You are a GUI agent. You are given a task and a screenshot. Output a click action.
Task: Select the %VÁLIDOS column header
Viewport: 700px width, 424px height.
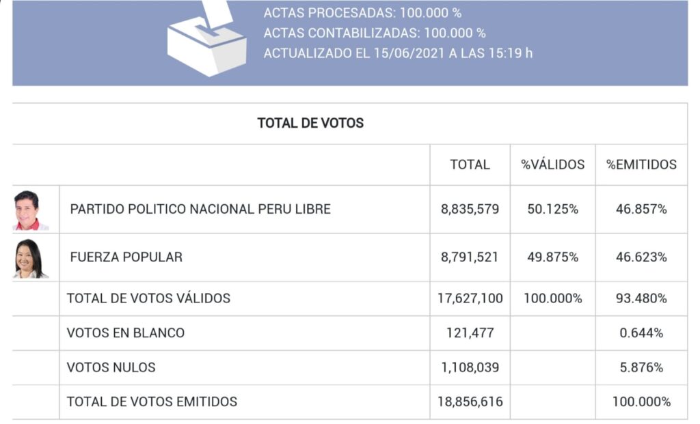553,165
